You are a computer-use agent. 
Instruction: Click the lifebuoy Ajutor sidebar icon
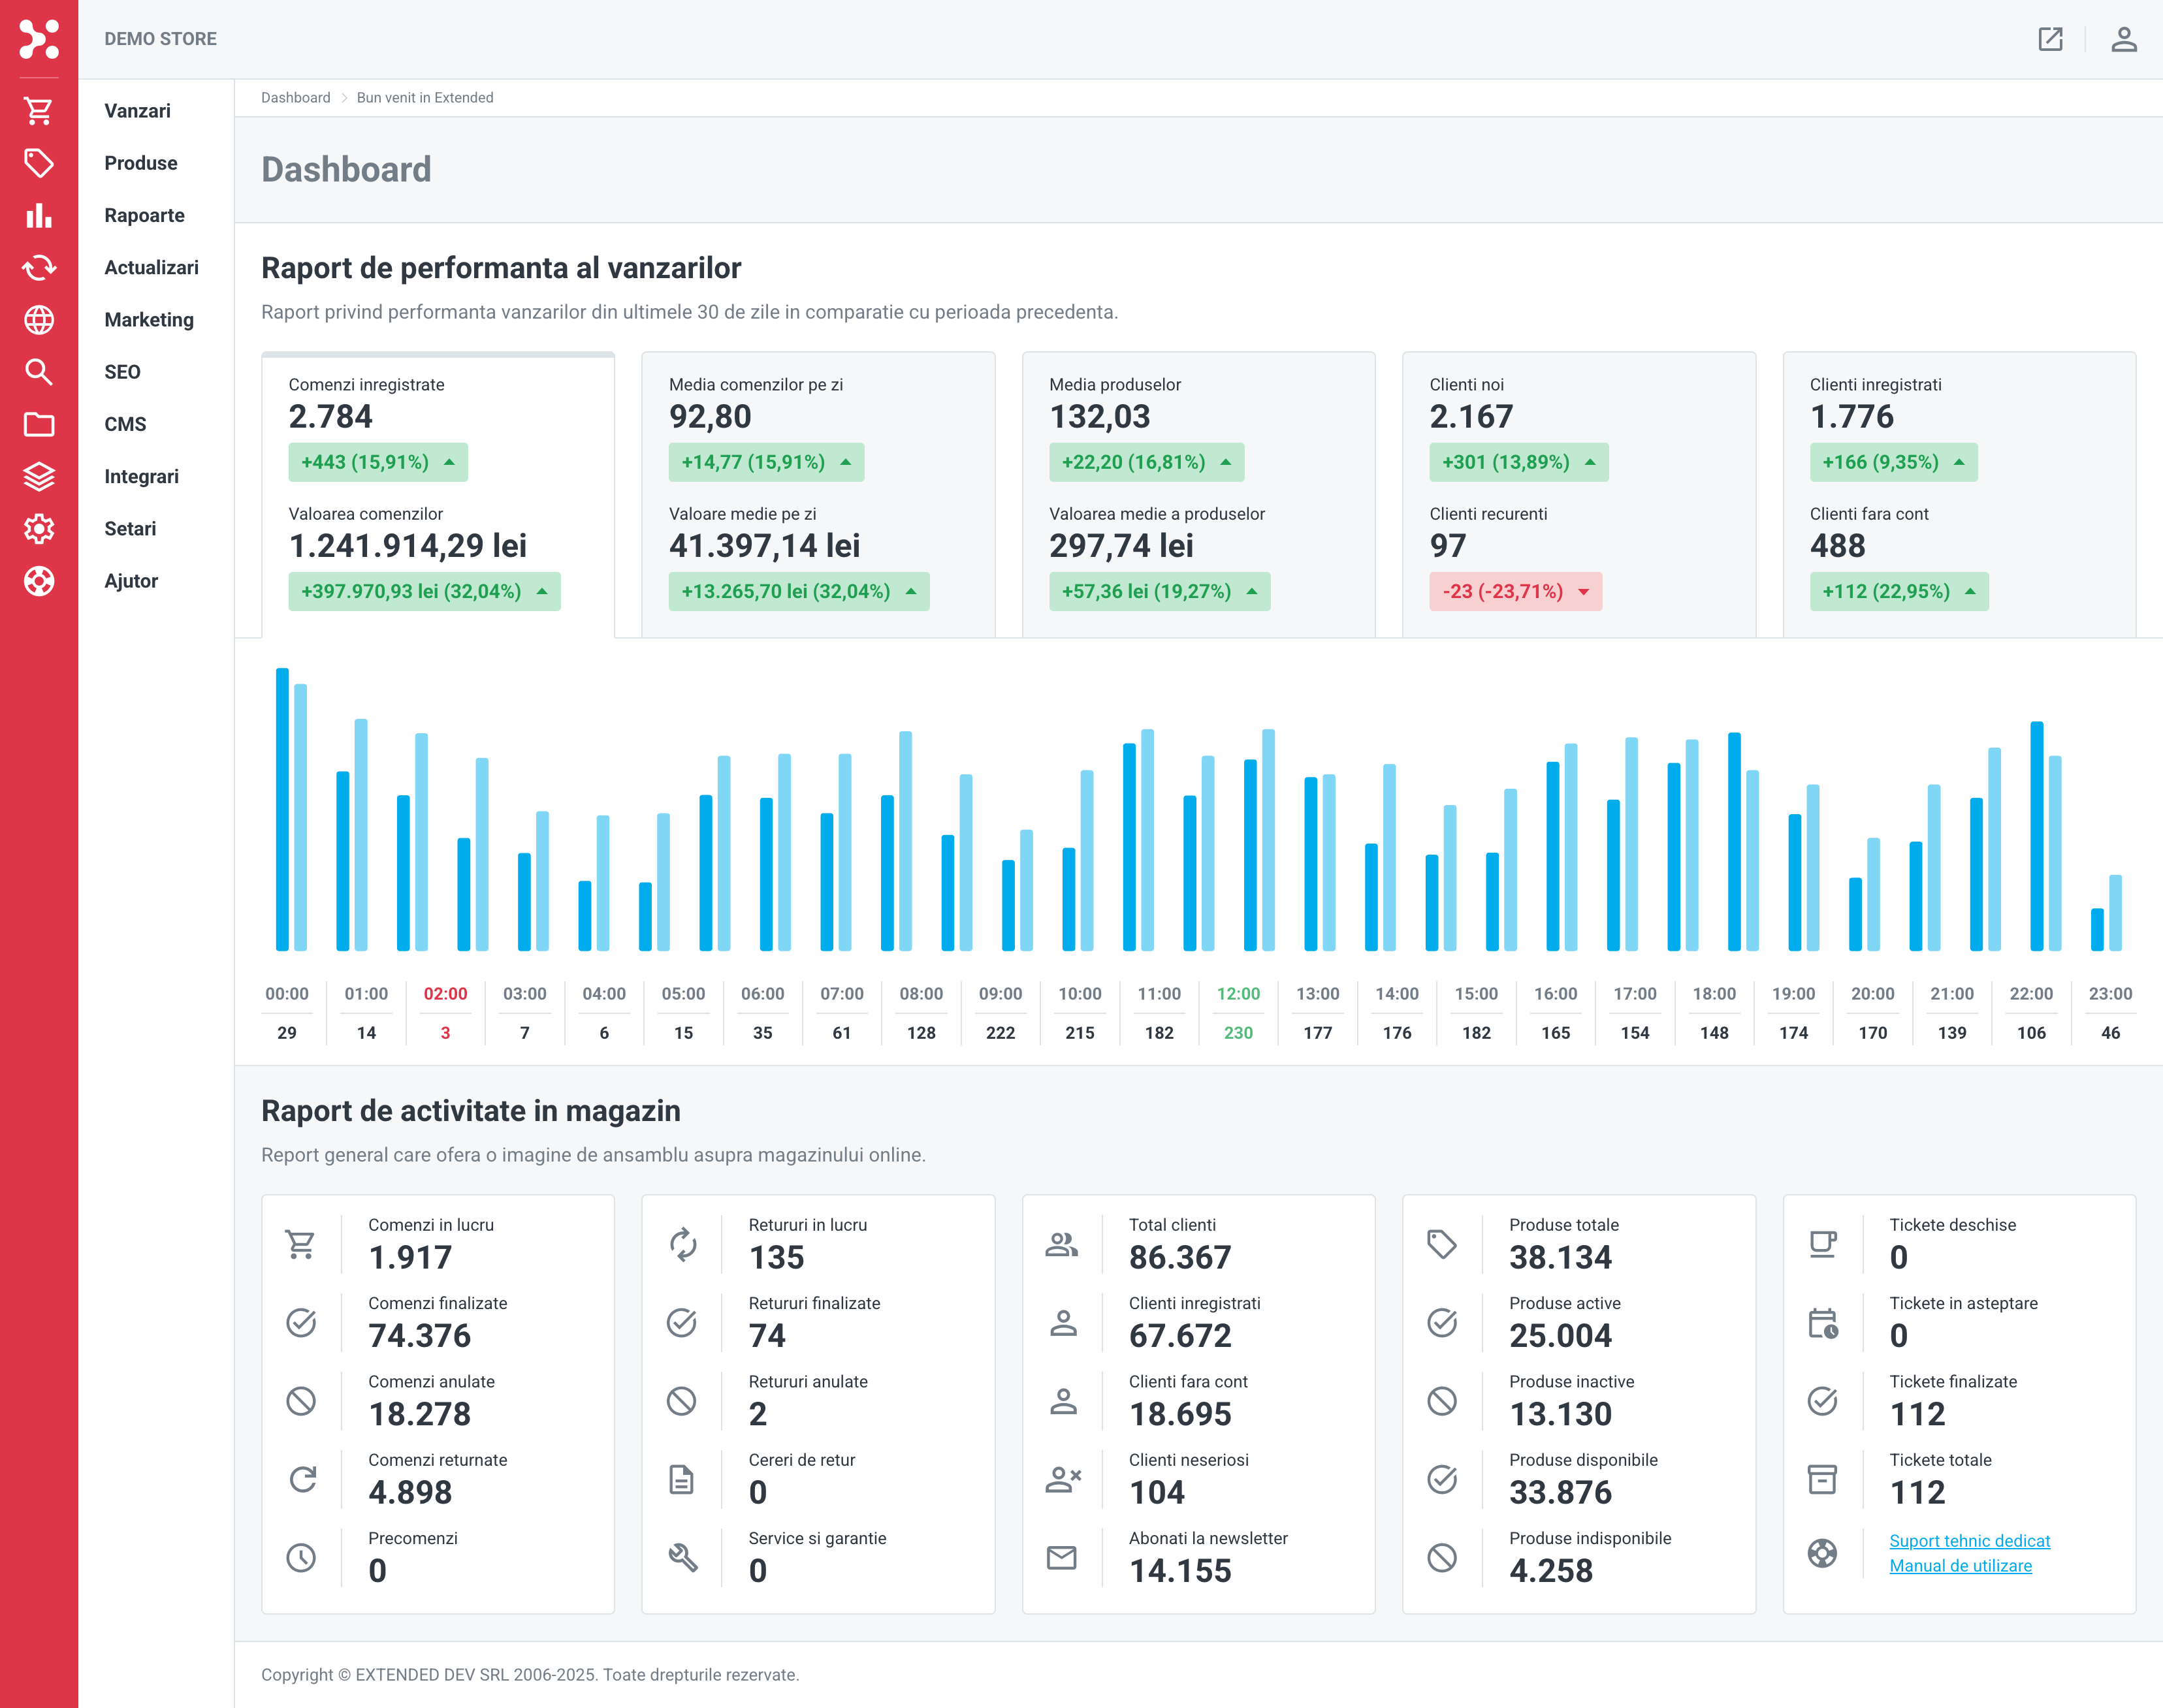coord(39,581)
